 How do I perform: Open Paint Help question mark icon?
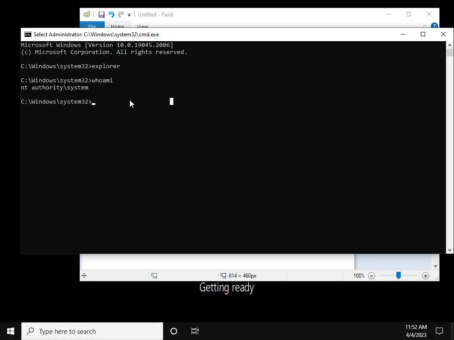tap(434, 25)
